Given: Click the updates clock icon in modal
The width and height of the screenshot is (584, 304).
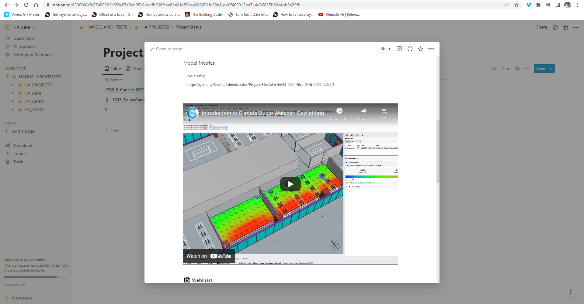Looking at the screenshot, I should [410, 49].
